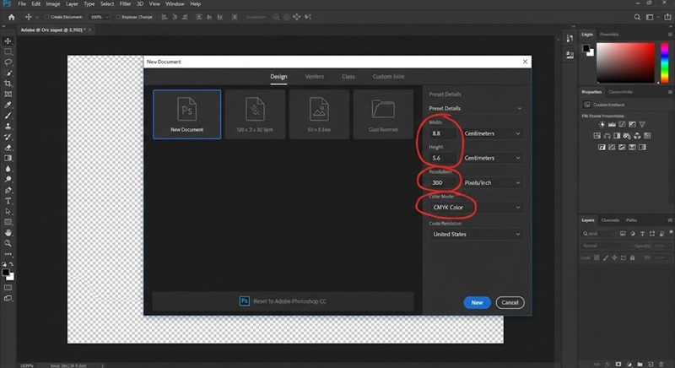Click the blue New button
The height and width of the screenshot is (368, 675).
click(x=477, y=302)
